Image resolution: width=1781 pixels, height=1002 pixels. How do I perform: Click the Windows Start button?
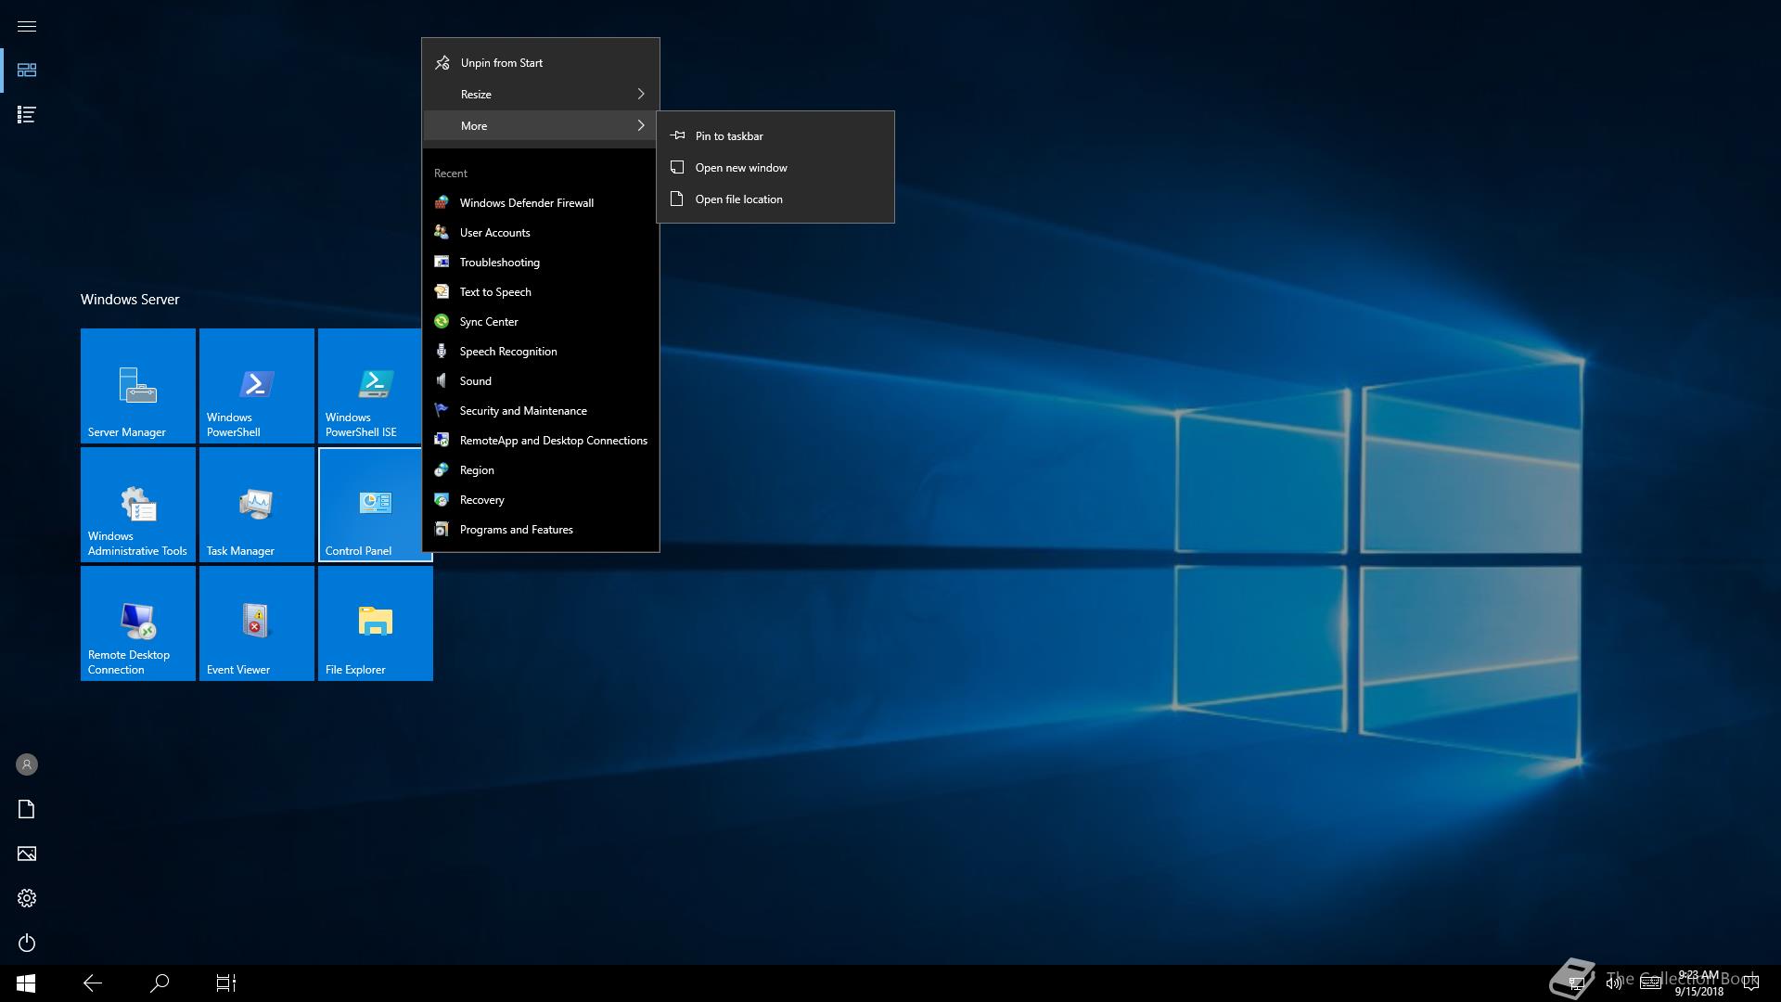point(26,983)
